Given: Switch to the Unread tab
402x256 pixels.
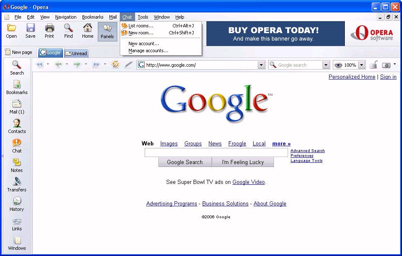Looking at the screenshot, I should coord(76,53).
